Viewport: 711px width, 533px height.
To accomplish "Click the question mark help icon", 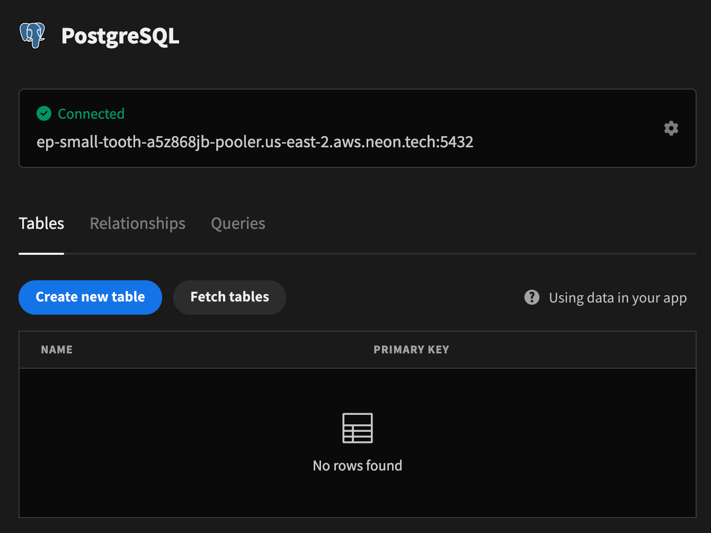I will (x=532, y=297).
